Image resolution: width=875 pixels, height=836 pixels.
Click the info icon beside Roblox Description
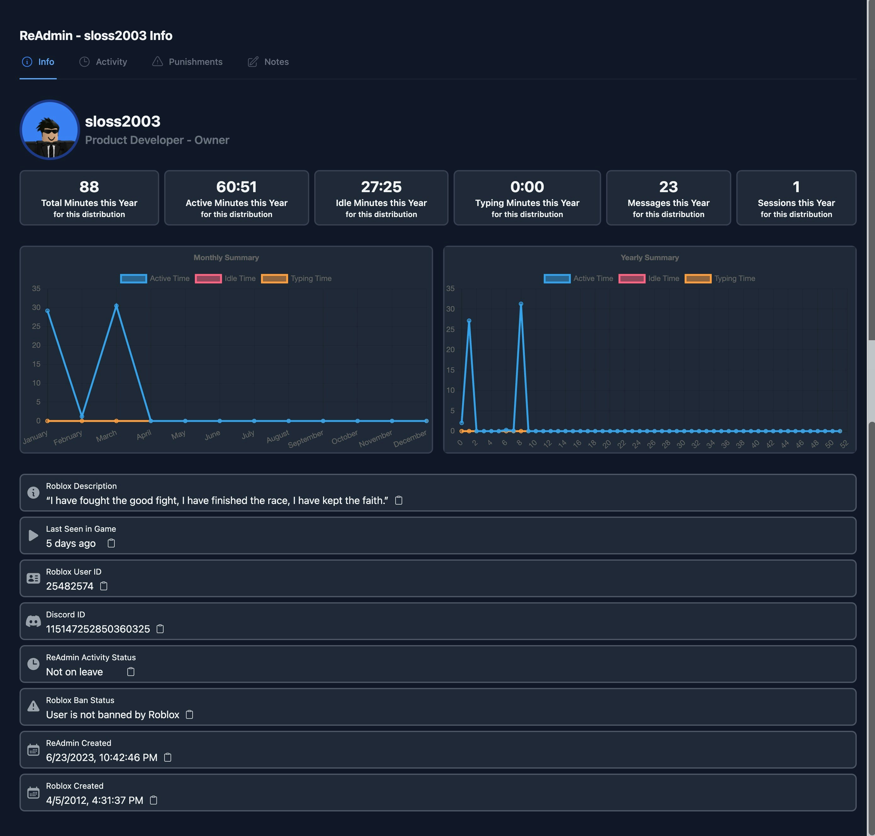click(33, 493)
